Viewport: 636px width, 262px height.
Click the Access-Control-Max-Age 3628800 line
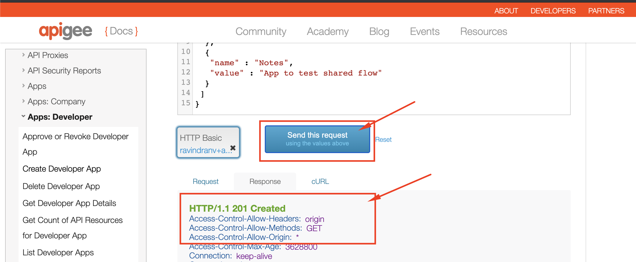pos(253,247)
